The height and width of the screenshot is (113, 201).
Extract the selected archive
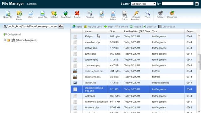point(160,14)
